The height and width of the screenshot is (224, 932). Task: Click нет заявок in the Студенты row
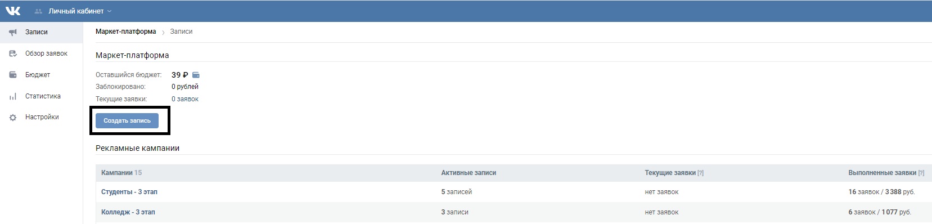coord(661,192)
